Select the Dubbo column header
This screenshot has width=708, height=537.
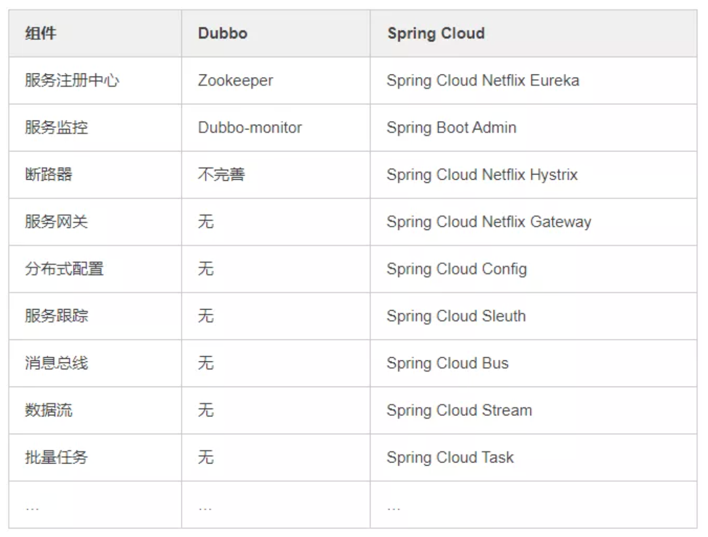275,33
